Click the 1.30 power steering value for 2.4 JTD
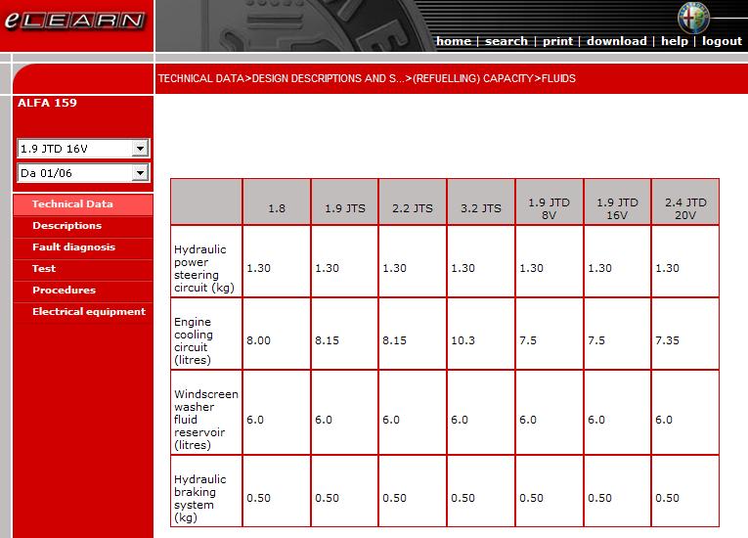 (x=667, y=268)
